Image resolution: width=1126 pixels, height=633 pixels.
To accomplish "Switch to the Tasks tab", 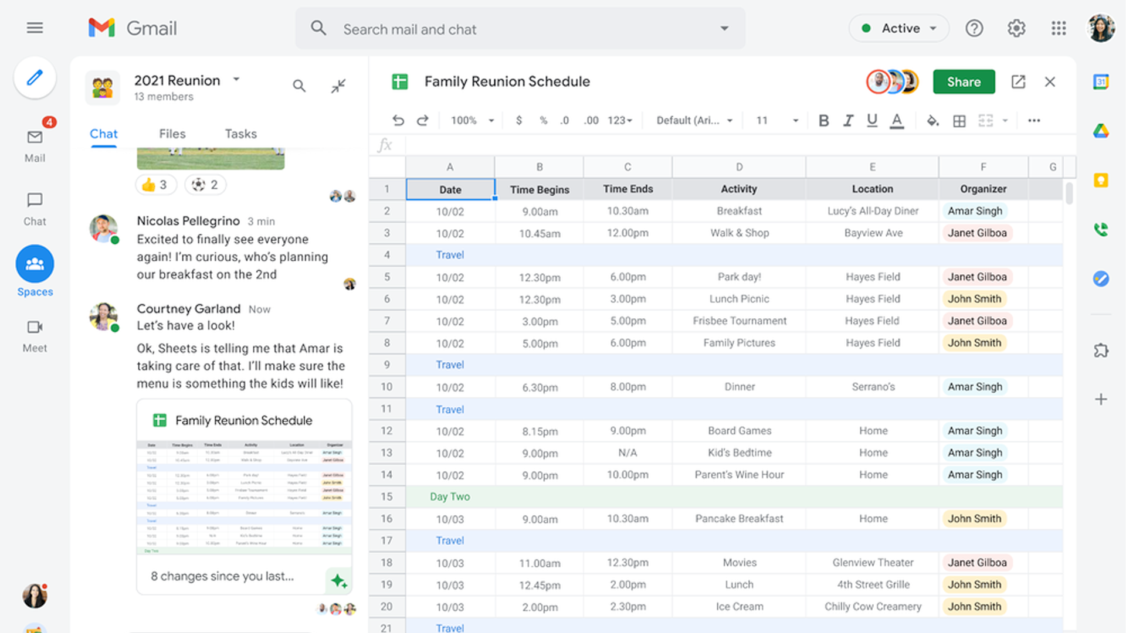I will [x=240, y=134].
